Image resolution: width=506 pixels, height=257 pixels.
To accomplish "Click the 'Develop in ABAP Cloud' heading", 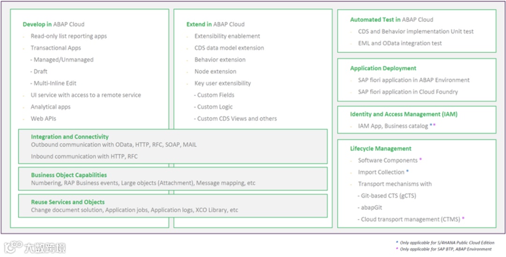I will [53, 24].
